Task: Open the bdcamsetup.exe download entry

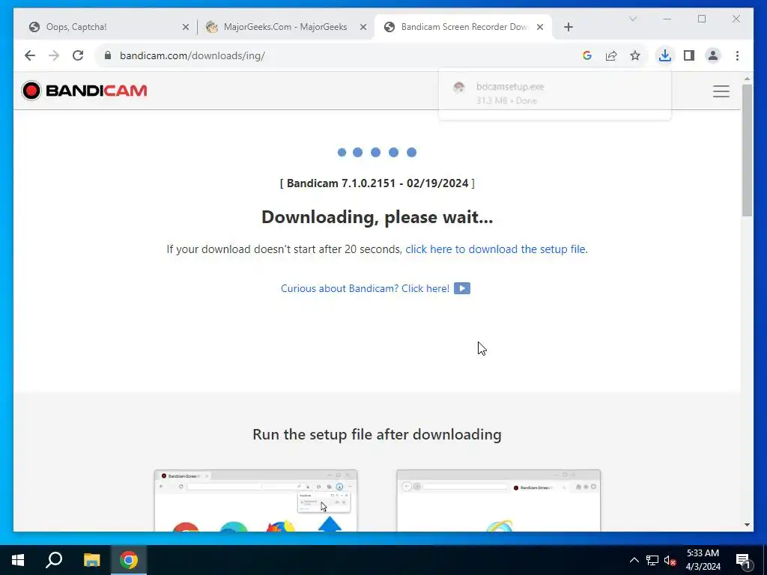Action: (555, 94)
